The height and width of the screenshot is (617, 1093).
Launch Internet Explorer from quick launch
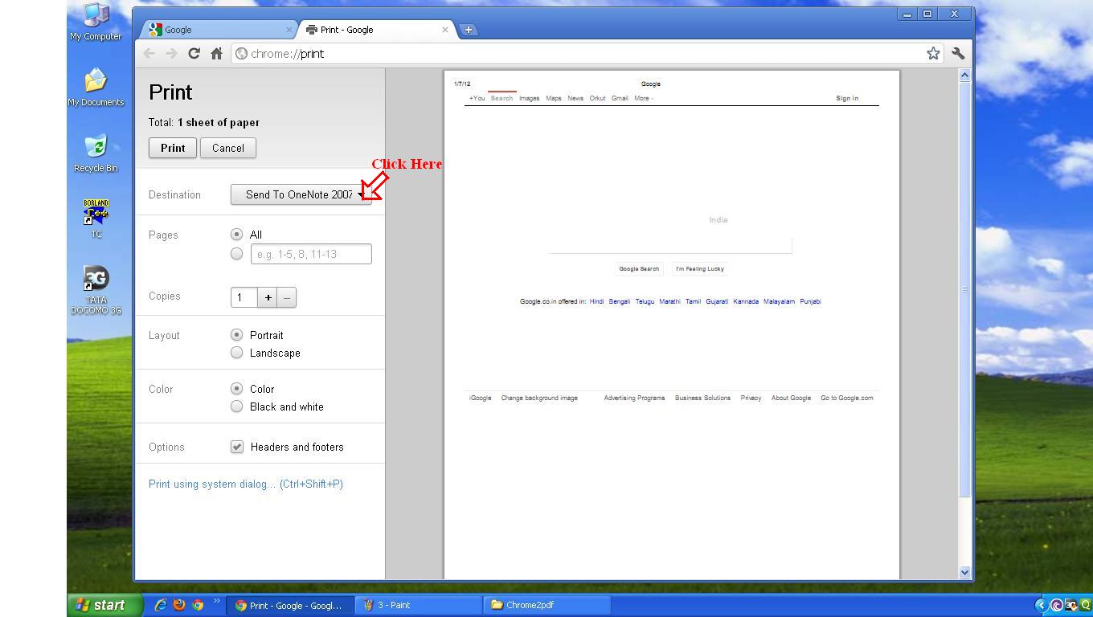[x=161, y=605]
